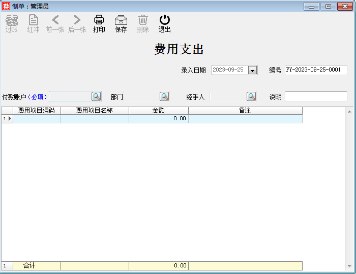Select row 1 indicator in the grid

pos(7,118)
